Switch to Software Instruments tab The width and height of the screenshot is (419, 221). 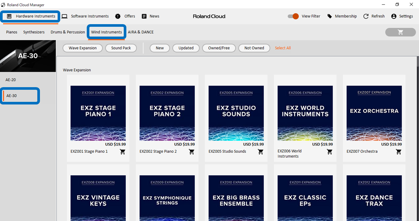click(85, 16)
